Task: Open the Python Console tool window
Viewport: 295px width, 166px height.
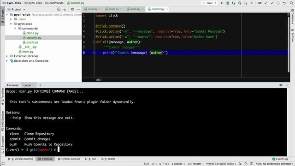Action: point(69,159)
